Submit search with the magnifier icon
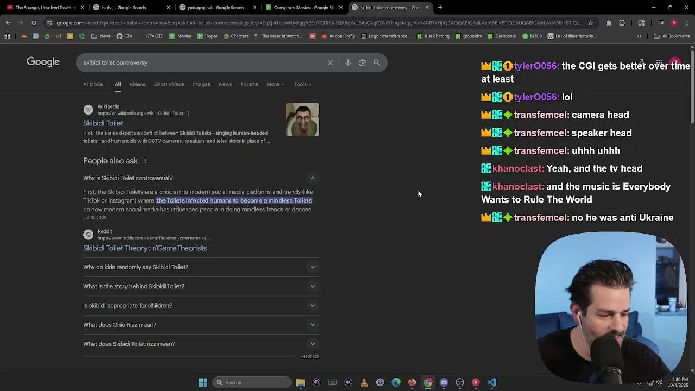Viewport: 695px width, 391px height. click(377, 62)
